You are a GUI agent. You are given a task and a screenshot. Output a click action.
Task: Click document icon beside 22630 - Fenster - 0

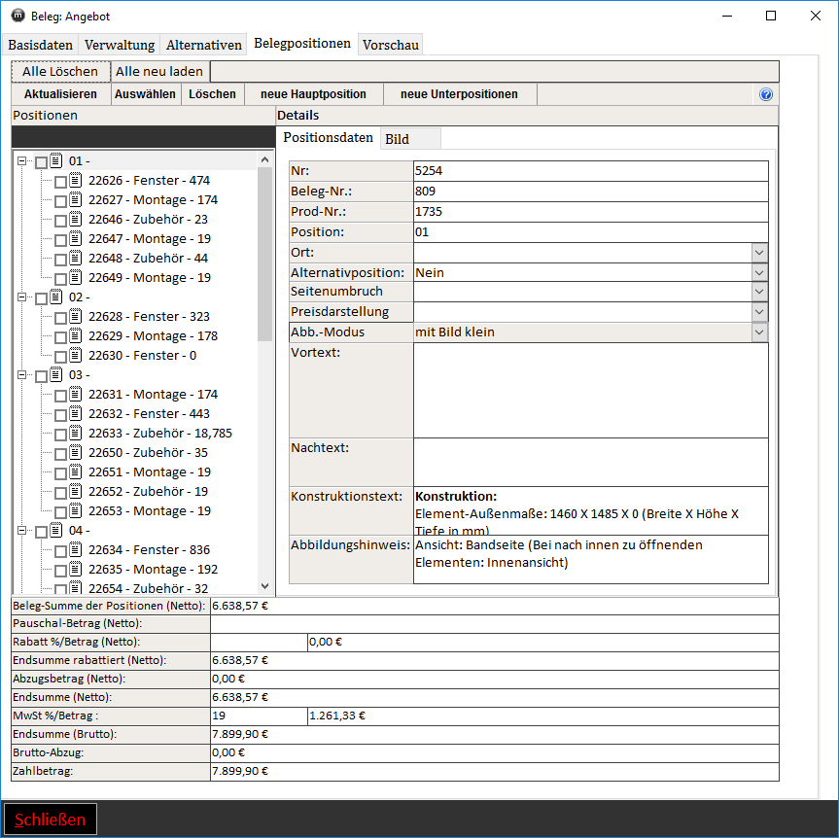tap(75, 355)
